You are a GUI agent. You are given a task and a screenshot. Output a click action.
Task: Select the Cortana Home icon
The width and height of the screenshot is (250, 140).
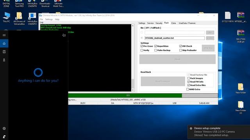4,43
